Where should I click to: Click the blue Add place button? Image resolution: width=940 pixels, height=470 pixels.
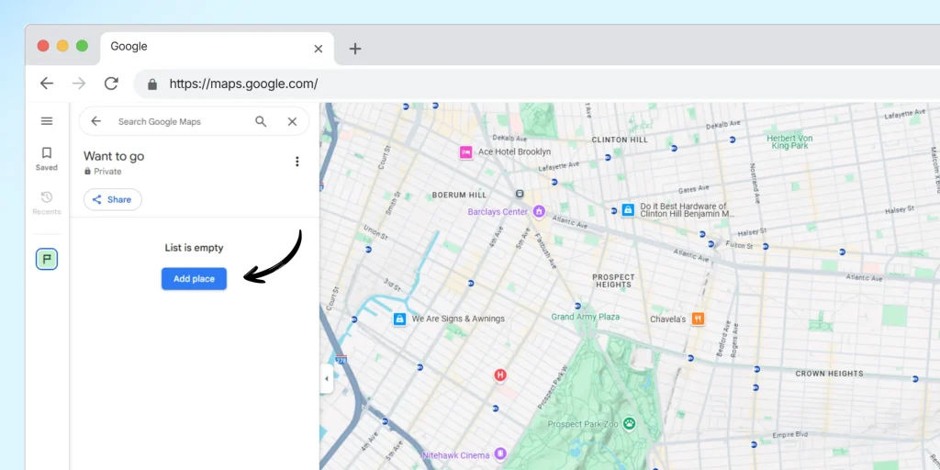coord(194,279)
